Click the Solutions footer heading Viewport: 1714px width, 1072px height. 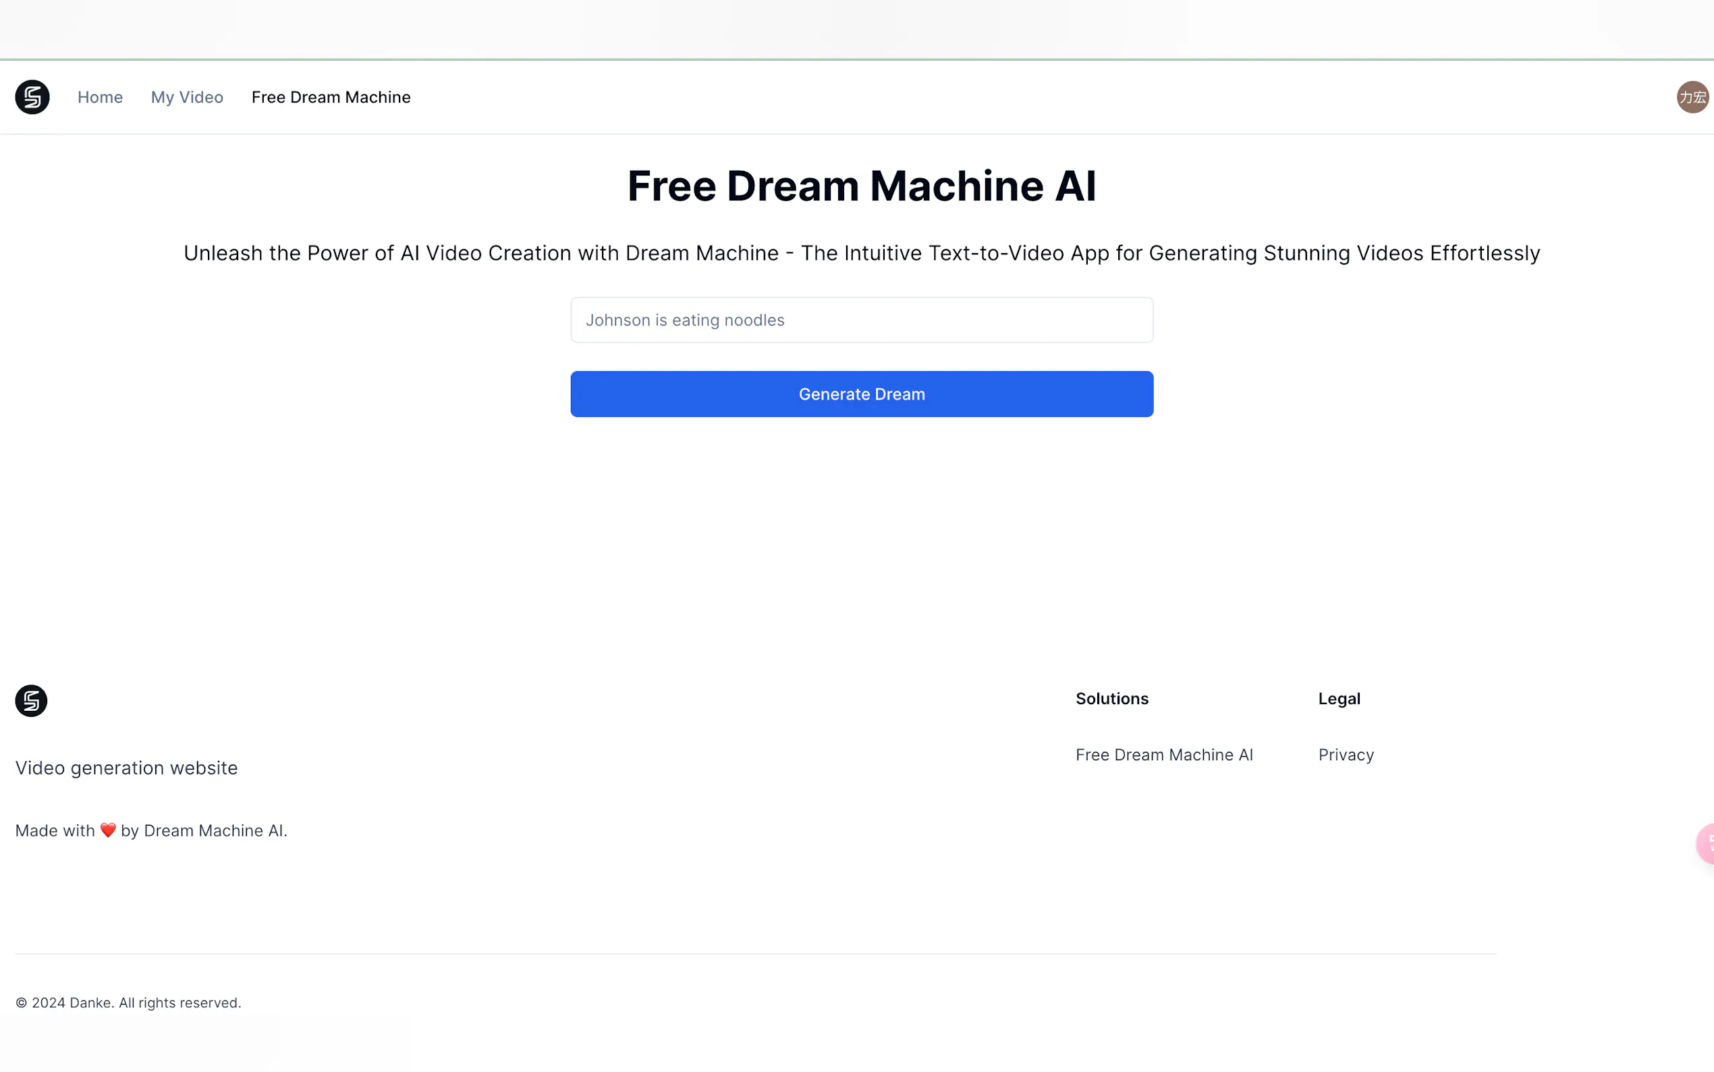(1111, 699)
